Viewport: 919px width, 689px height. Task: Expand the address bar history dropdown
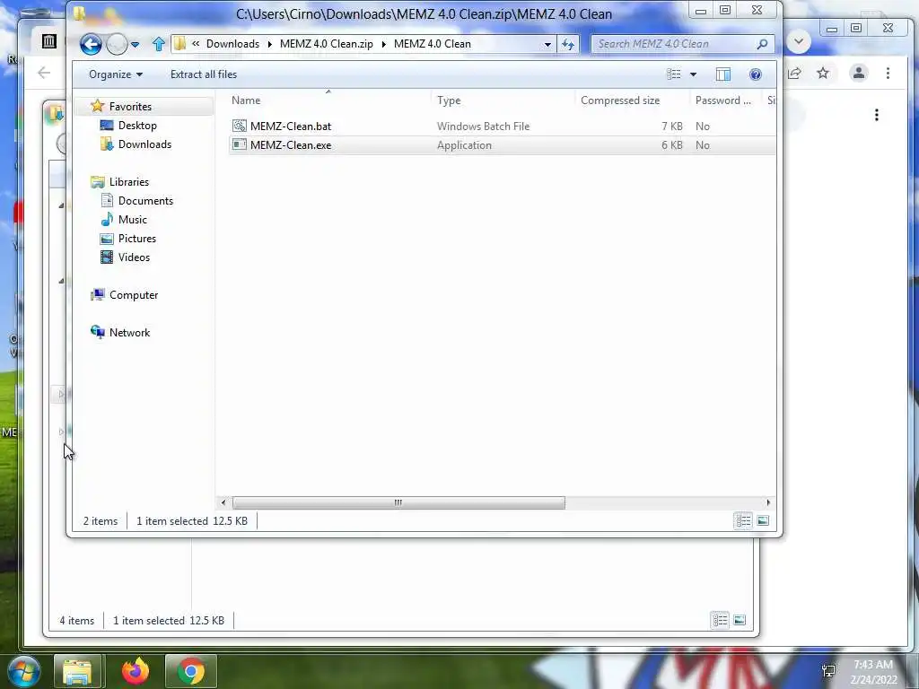[547, 44]
